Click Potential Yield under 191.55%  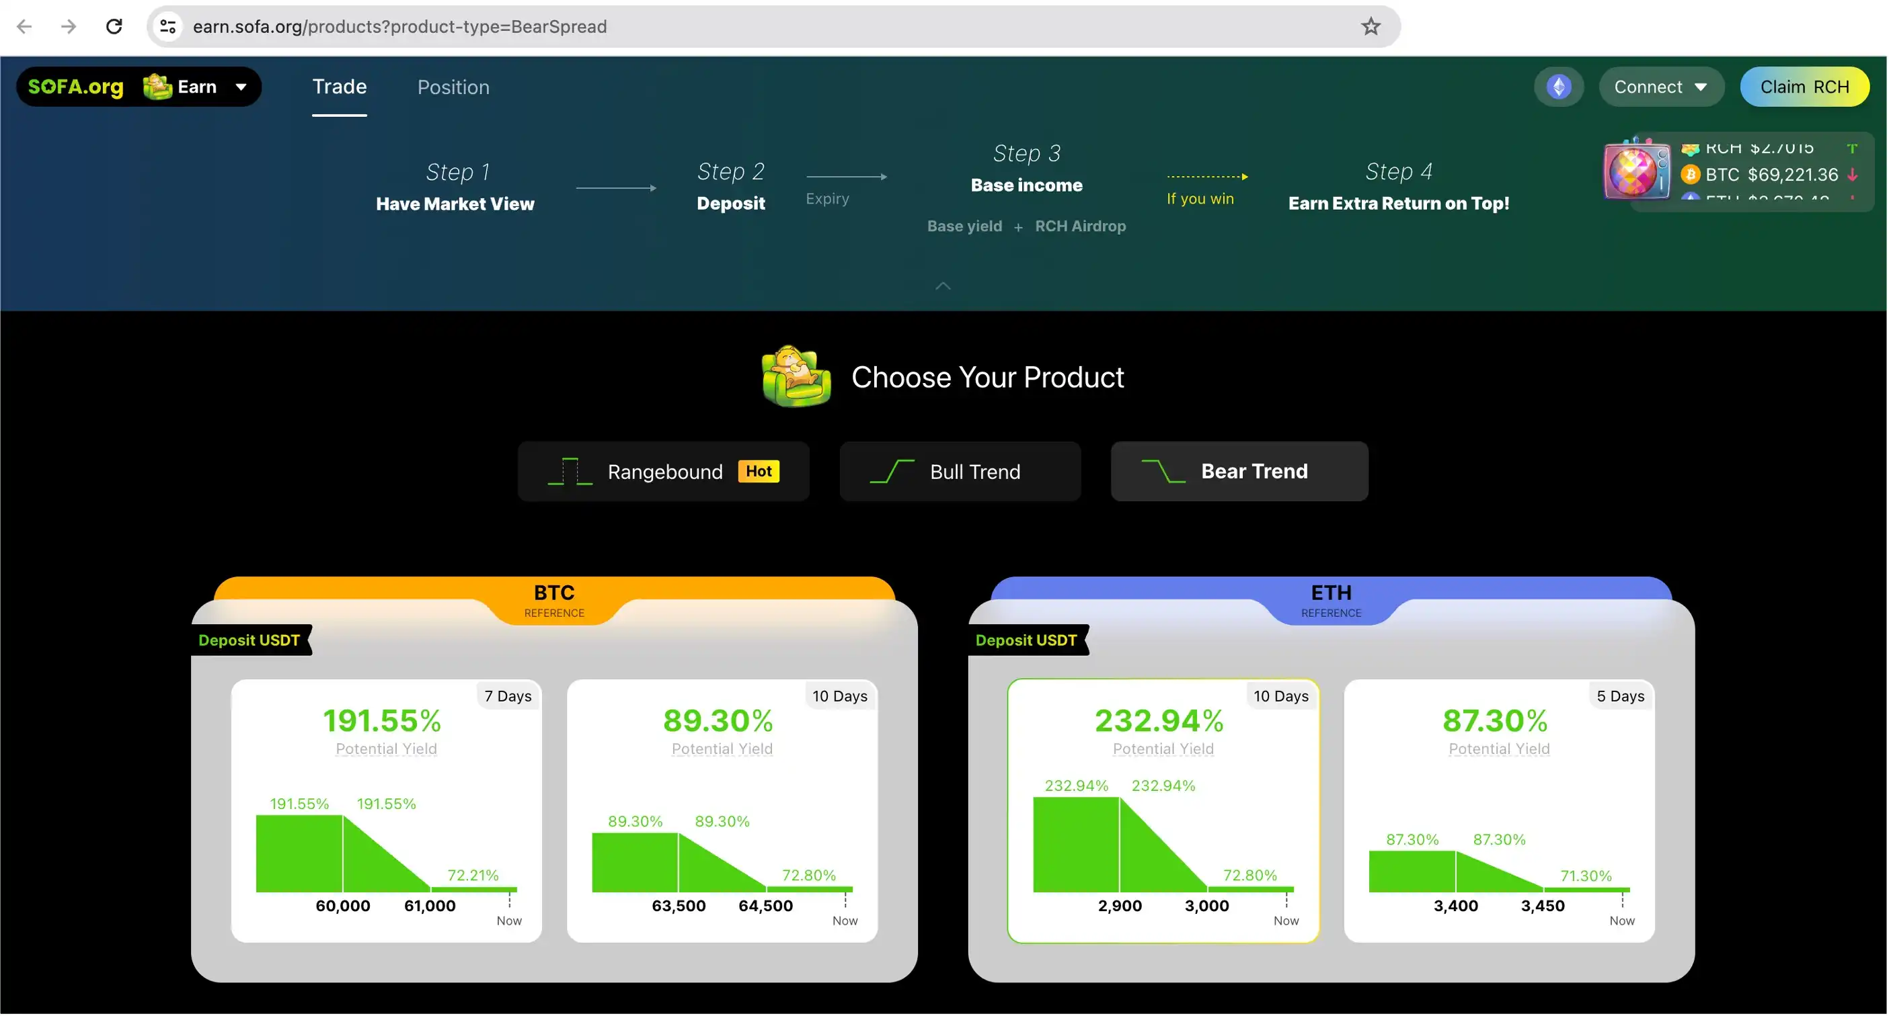[387, 749]
